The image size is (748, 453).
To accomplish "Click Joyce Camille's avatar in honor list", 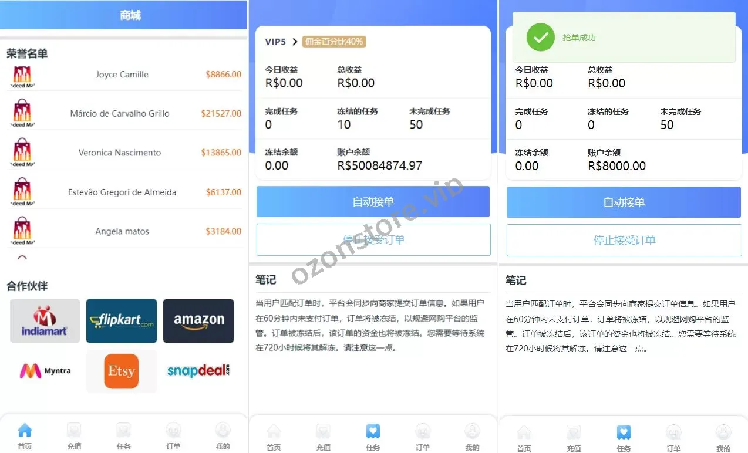I will pos(22,75).
